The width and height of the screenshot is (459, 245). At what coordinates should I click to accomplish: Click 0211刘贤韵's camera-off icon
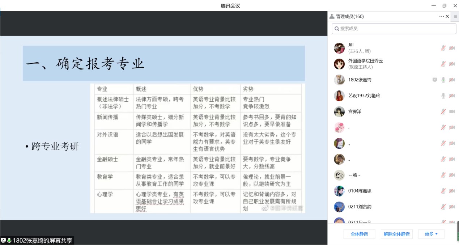pos(452,207)
